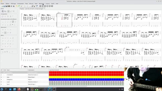The image size is (162, 91).
Task: Open the dropdown arrow in Note panel
Action: (5, 52)
